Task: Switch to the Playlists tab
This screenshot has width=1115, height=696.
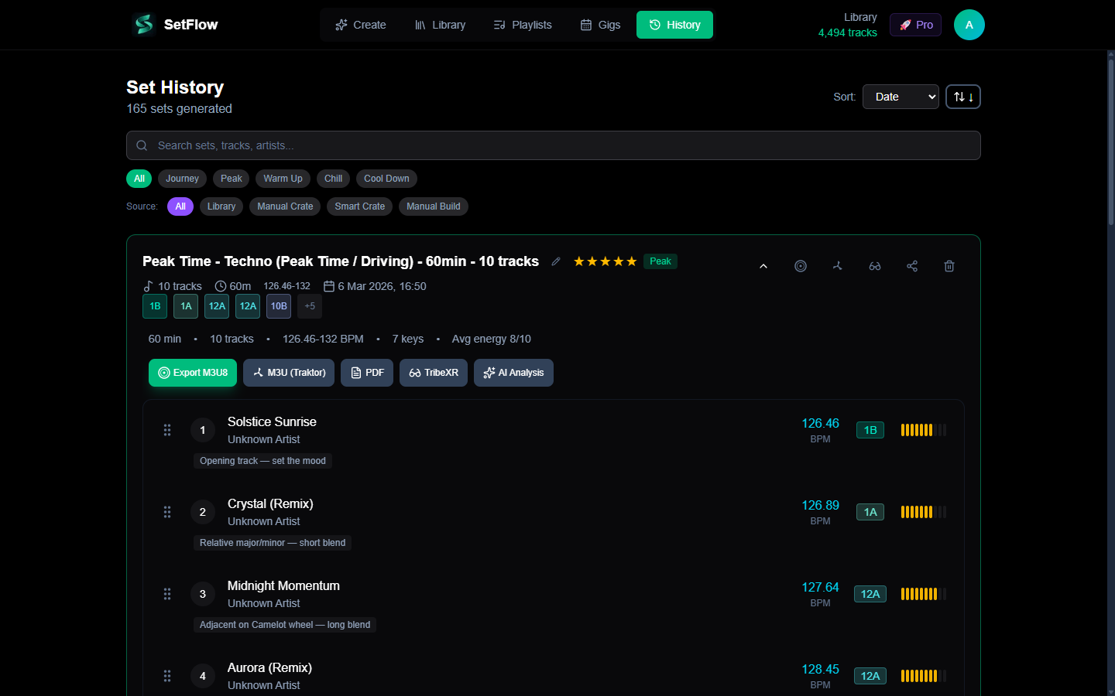Action: [523, 25]
